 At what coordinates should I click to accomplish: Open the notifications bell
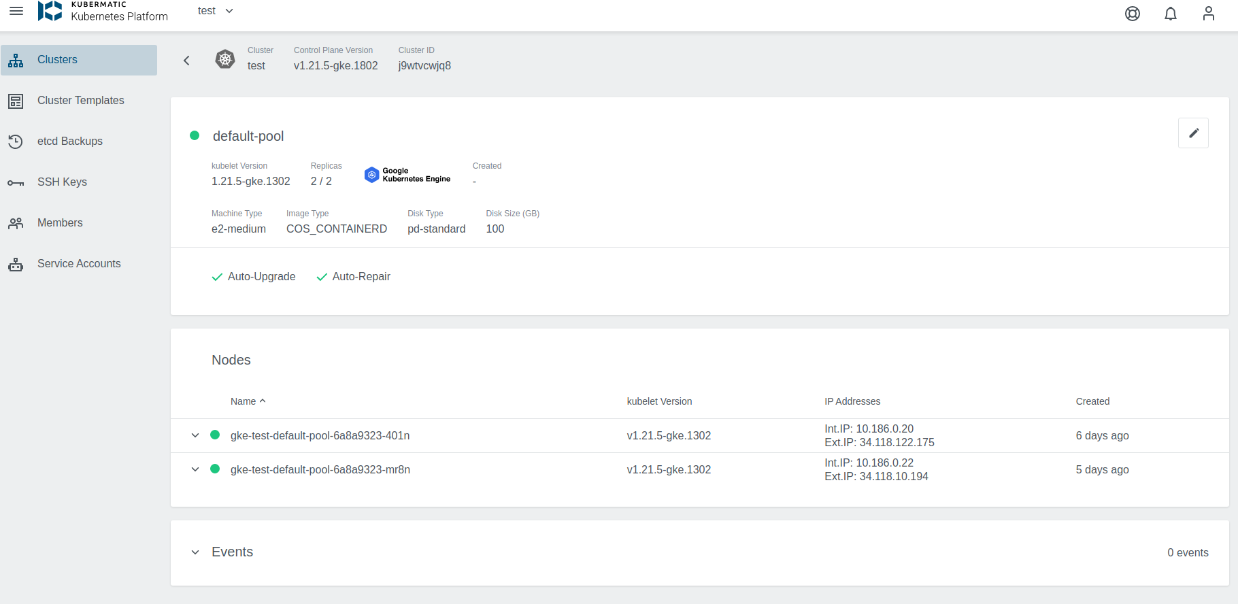[1171, 14]
